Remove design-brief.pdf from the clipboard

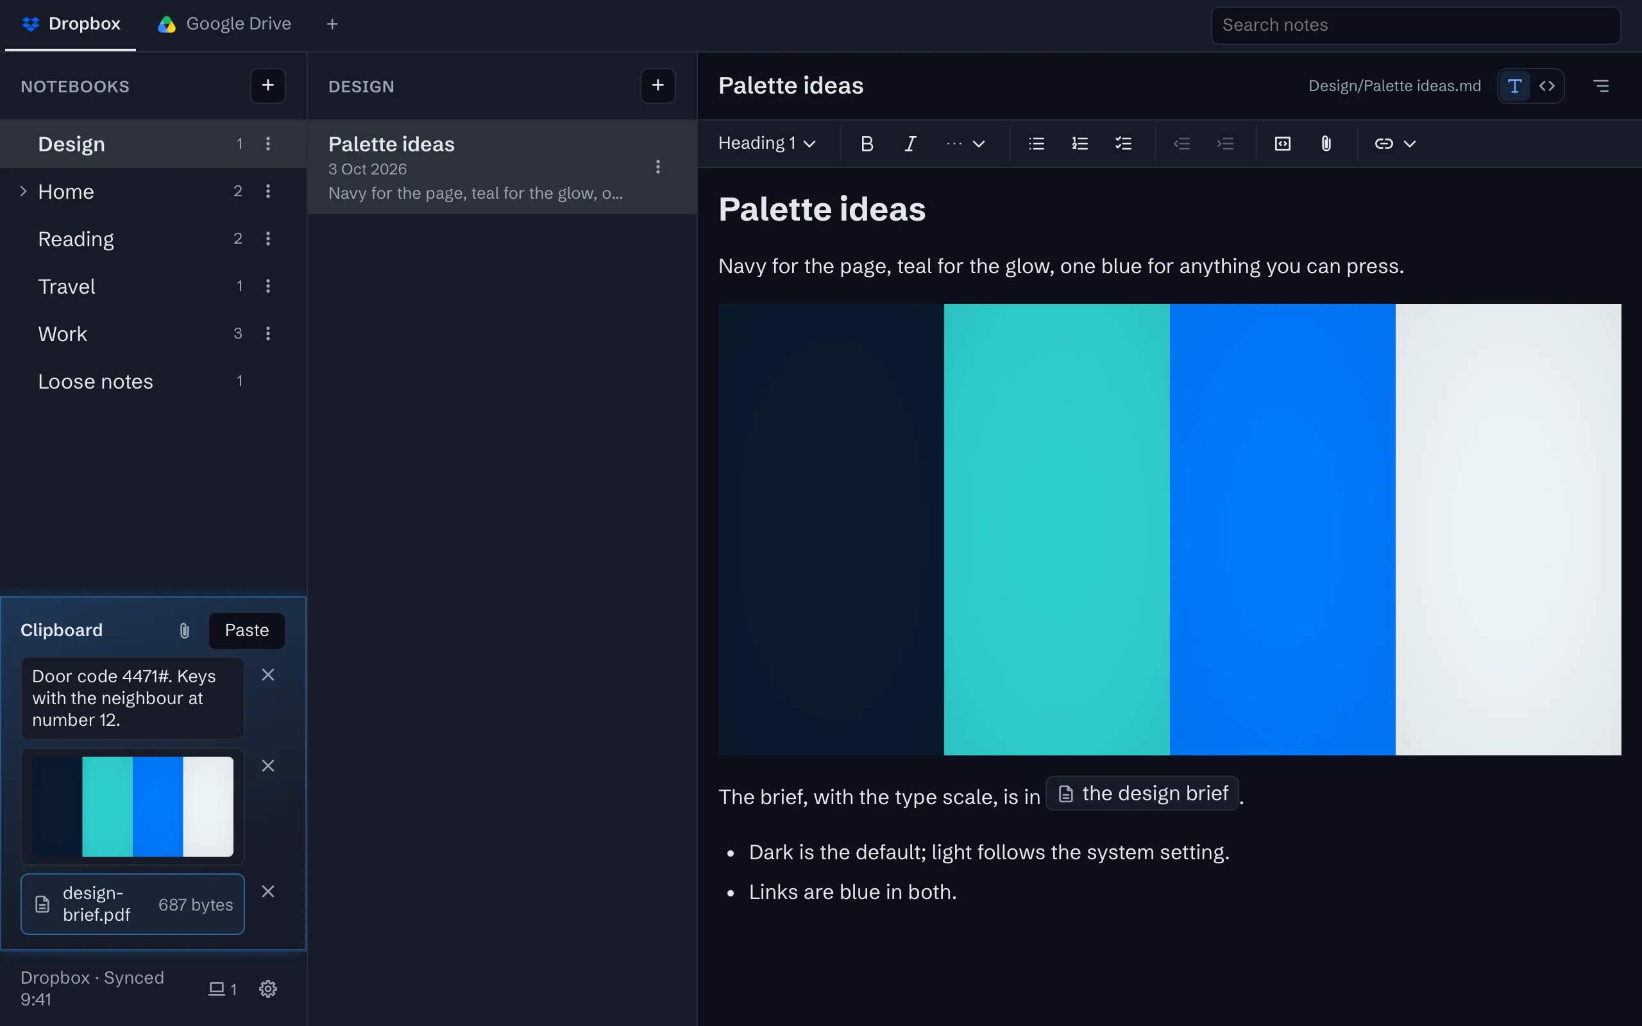coord(268,891)
